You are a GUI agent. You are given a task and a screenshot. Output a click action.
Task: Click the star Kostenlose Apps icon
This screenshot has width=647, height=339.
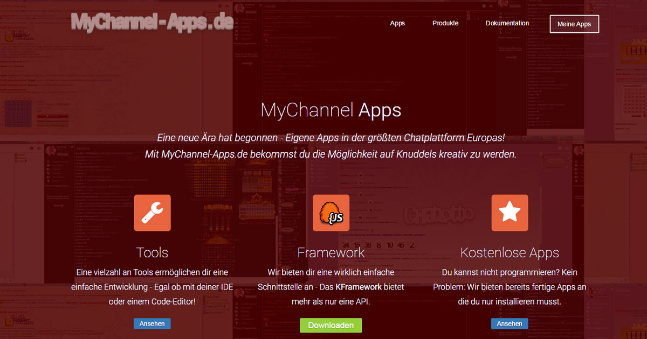click(510, 213)
